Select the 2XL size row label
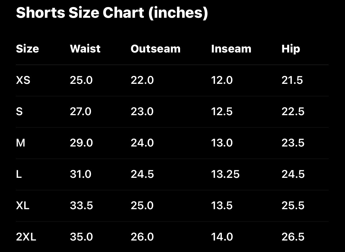Viewport: 345px width, 252px height. [26, 237]
